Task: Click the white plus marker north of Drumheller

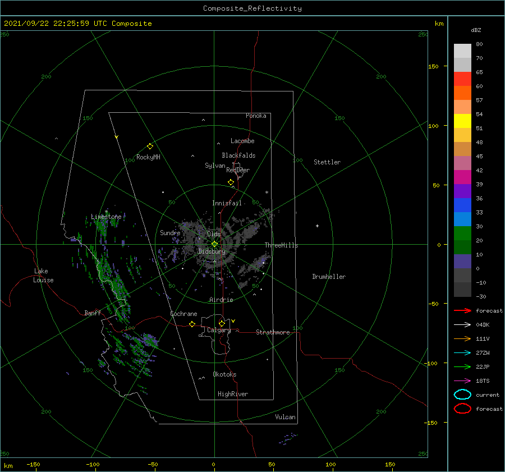Action: [x=317, y=226]
